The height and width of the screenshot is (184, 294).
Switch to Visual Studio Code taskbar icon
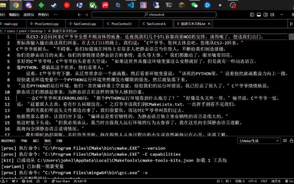(x=131, y=5)
